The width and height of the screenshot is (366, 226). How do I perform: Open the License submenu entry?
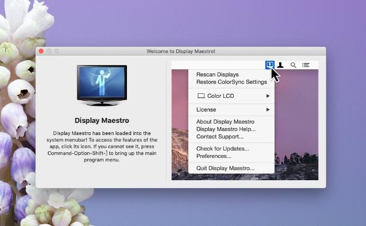point(231,109)
